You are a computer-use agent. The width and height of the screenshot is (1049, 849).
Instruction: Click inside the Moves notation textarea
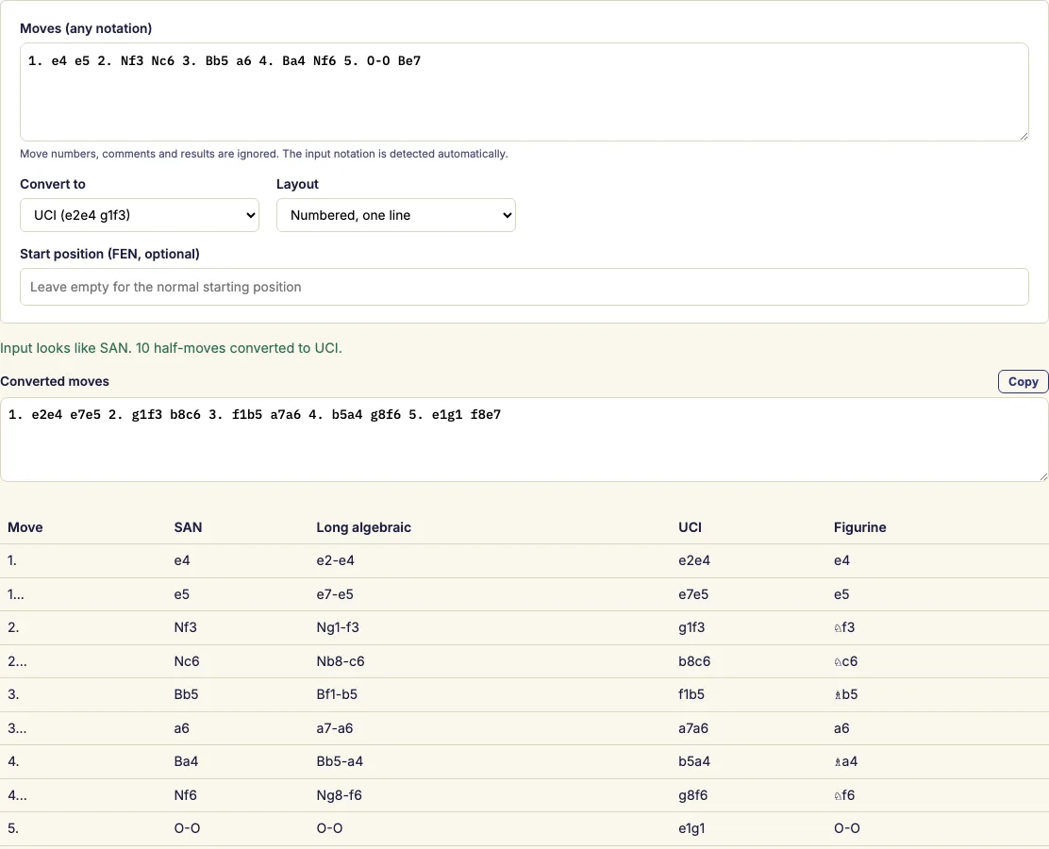point(524,92)
